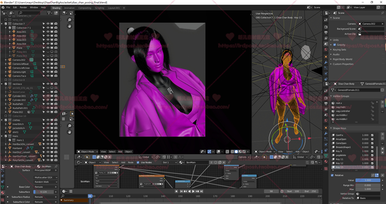Switch to the Animation workspace tab
Image resolution: width=386 pixels, height=204 pixels.
(69, 8)
